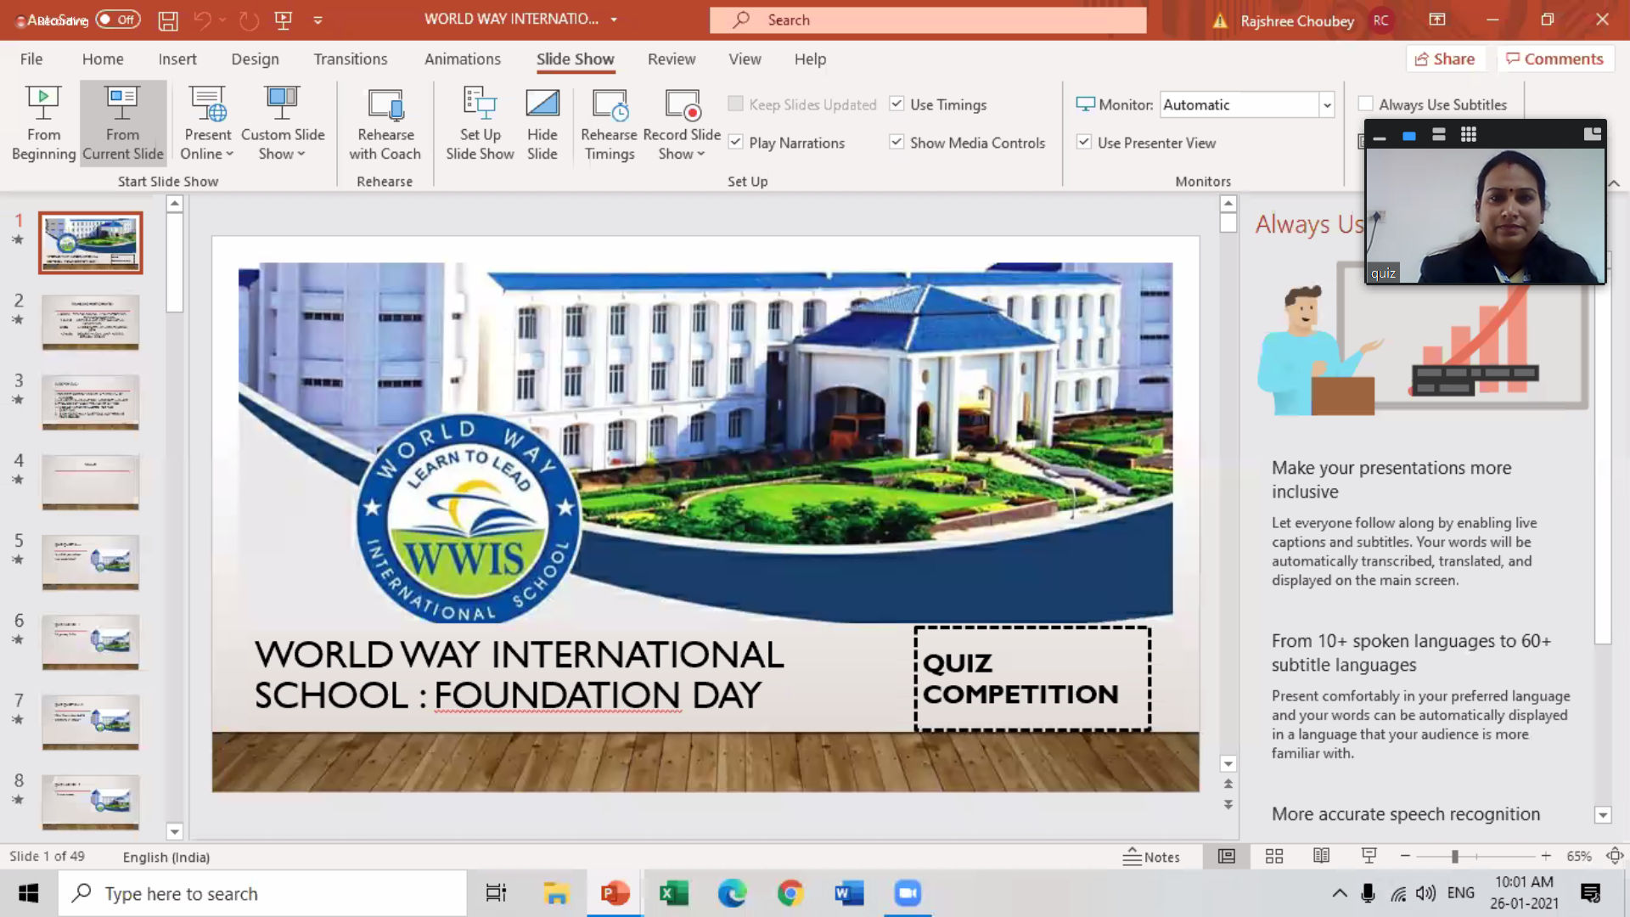
Task: Toggle Keep Slides Updated checkbox
Action: click(x=736, y=104)
